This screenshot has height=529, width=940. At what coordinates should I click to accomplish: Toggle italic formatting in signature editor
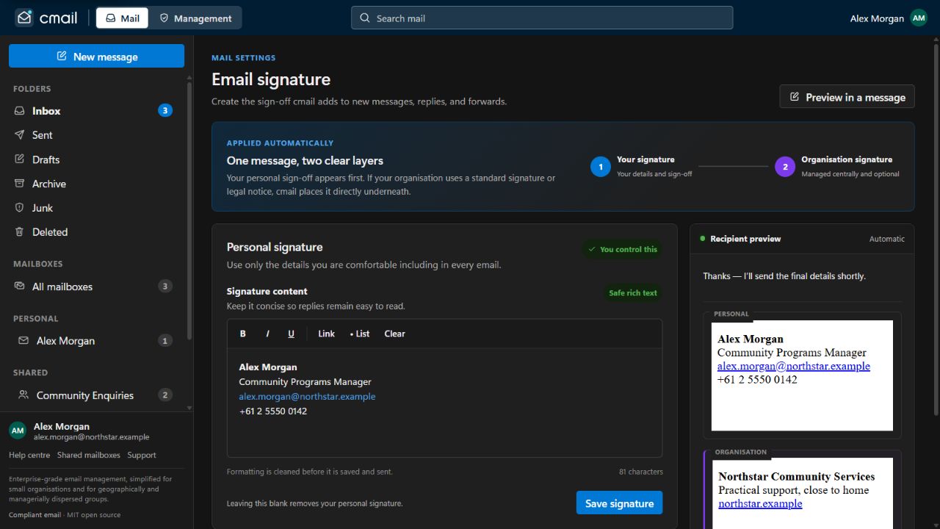267,334
